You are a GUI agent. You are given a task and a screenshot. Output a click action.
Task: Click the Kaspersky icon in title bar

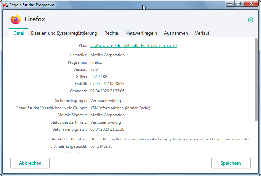coord(5,5)
